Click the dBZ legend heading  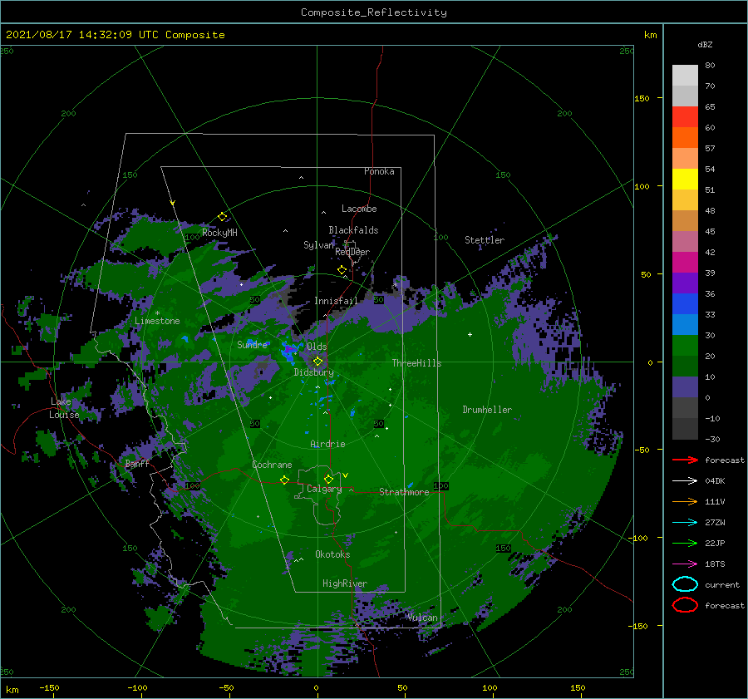tap(705, 44)
